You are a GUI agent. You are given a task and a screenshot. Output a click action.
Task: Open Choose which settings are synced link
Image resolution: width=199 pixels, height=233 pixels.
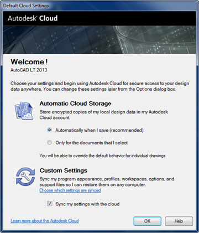point(70,190)
